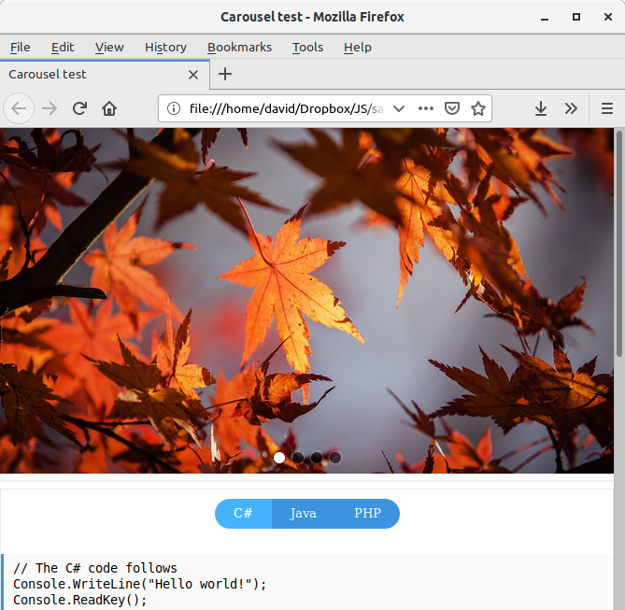Select the first carousel dot indicator
Image resolution: width=625 pixels, height=610 pixels.
(x=279, y=458)
